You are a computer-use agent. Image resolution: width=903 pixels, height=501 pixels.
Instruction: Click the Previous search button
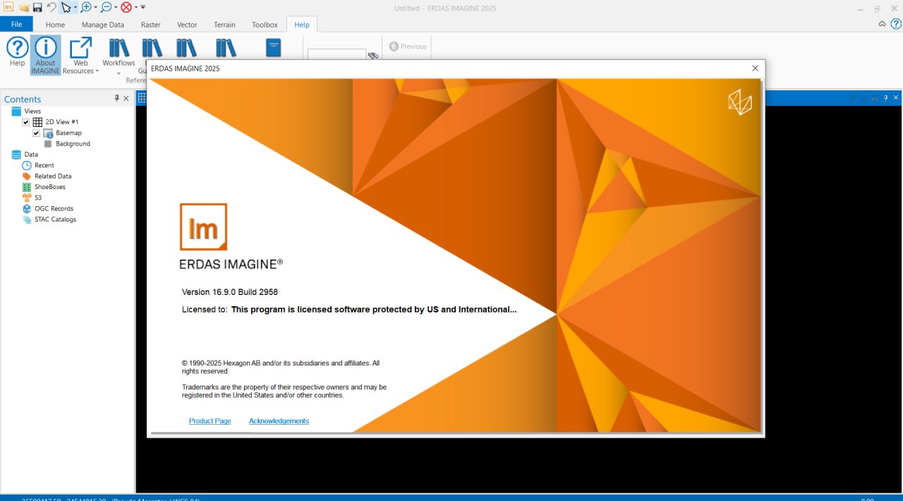click(x=408, y=47)
